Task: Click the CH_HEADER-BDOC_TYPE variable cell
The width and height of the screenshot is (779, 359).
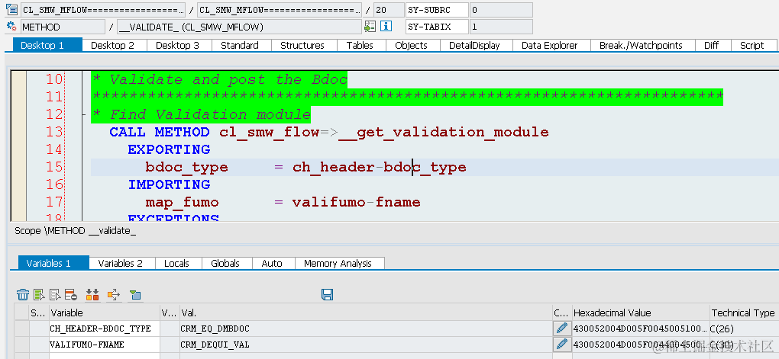Action: tap(105, 329)
